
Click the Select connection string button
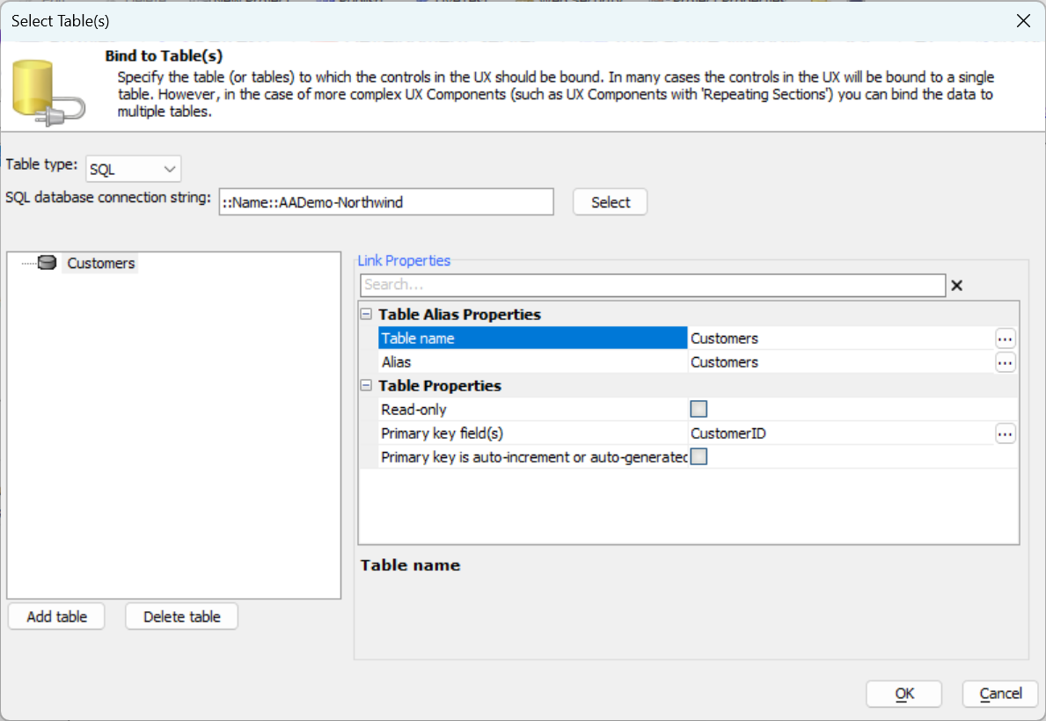coord(610,202)
